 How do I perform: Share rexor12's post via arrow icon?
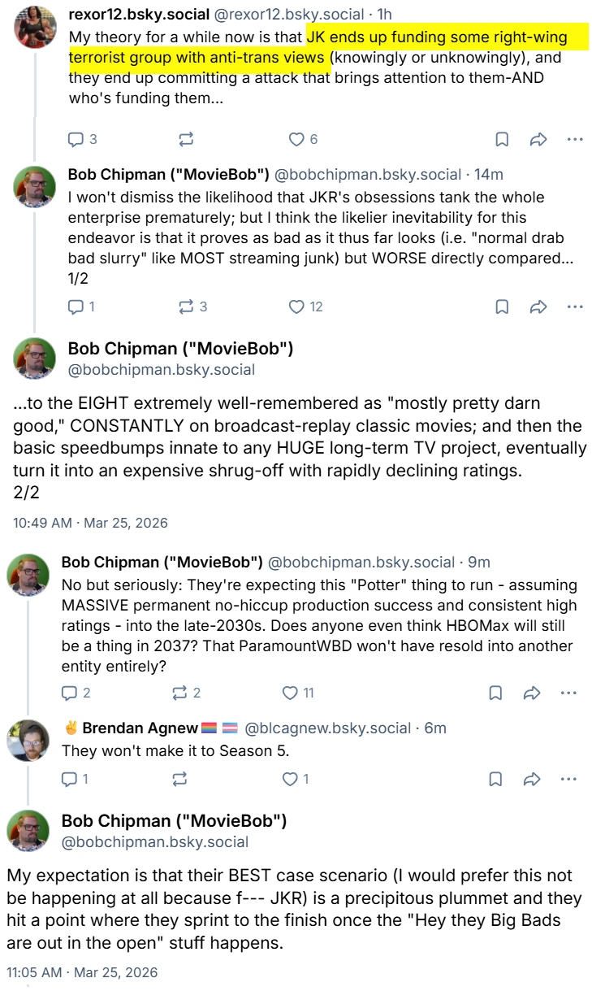pos(538,139)
